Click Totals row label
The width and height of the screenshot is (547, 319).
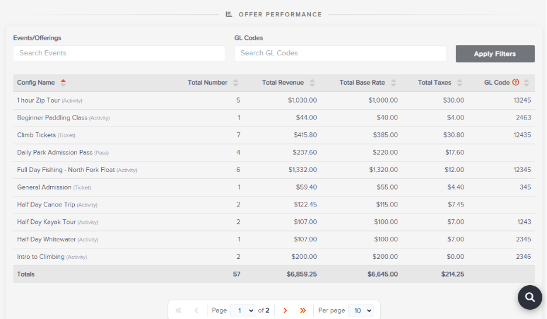click(x=26, y=275)
